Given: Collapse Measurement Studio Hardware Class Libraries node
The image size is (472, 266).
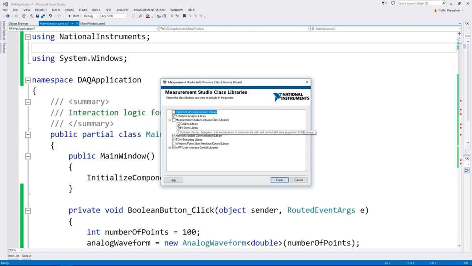Looking at the screenshot, I should click(x=170, y=120).
